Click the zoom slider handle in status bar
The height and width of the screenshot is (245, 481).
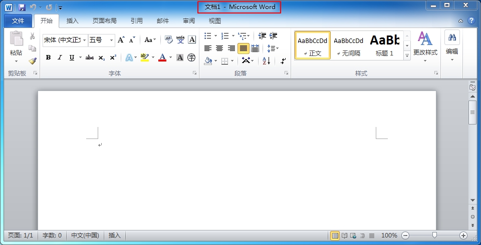(x=434, y=235)
